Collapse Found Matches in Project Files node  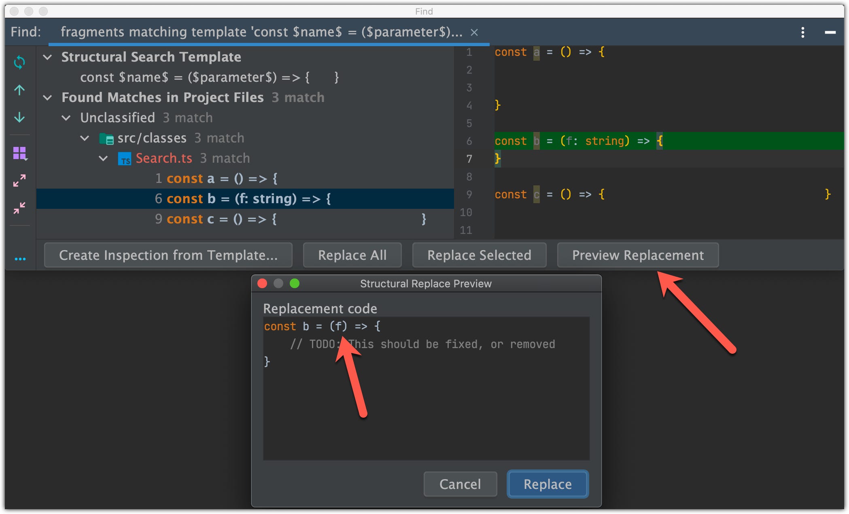(x=48, y=98)
